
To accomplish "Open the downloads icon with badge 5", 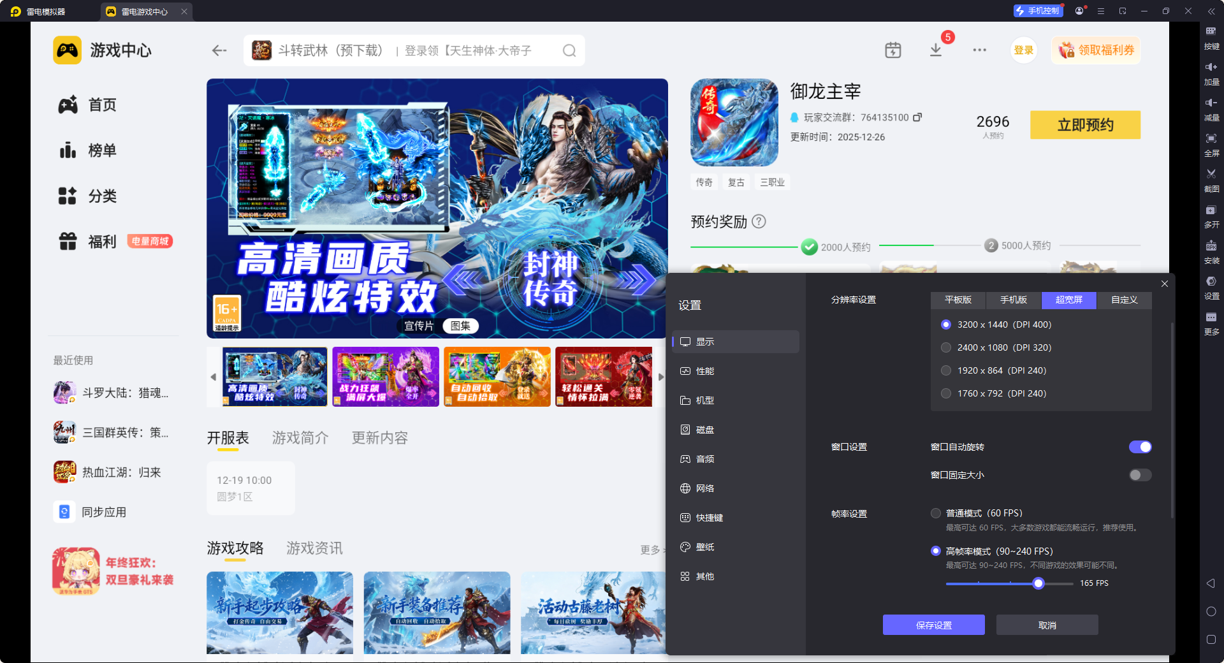I will [936, 50].
